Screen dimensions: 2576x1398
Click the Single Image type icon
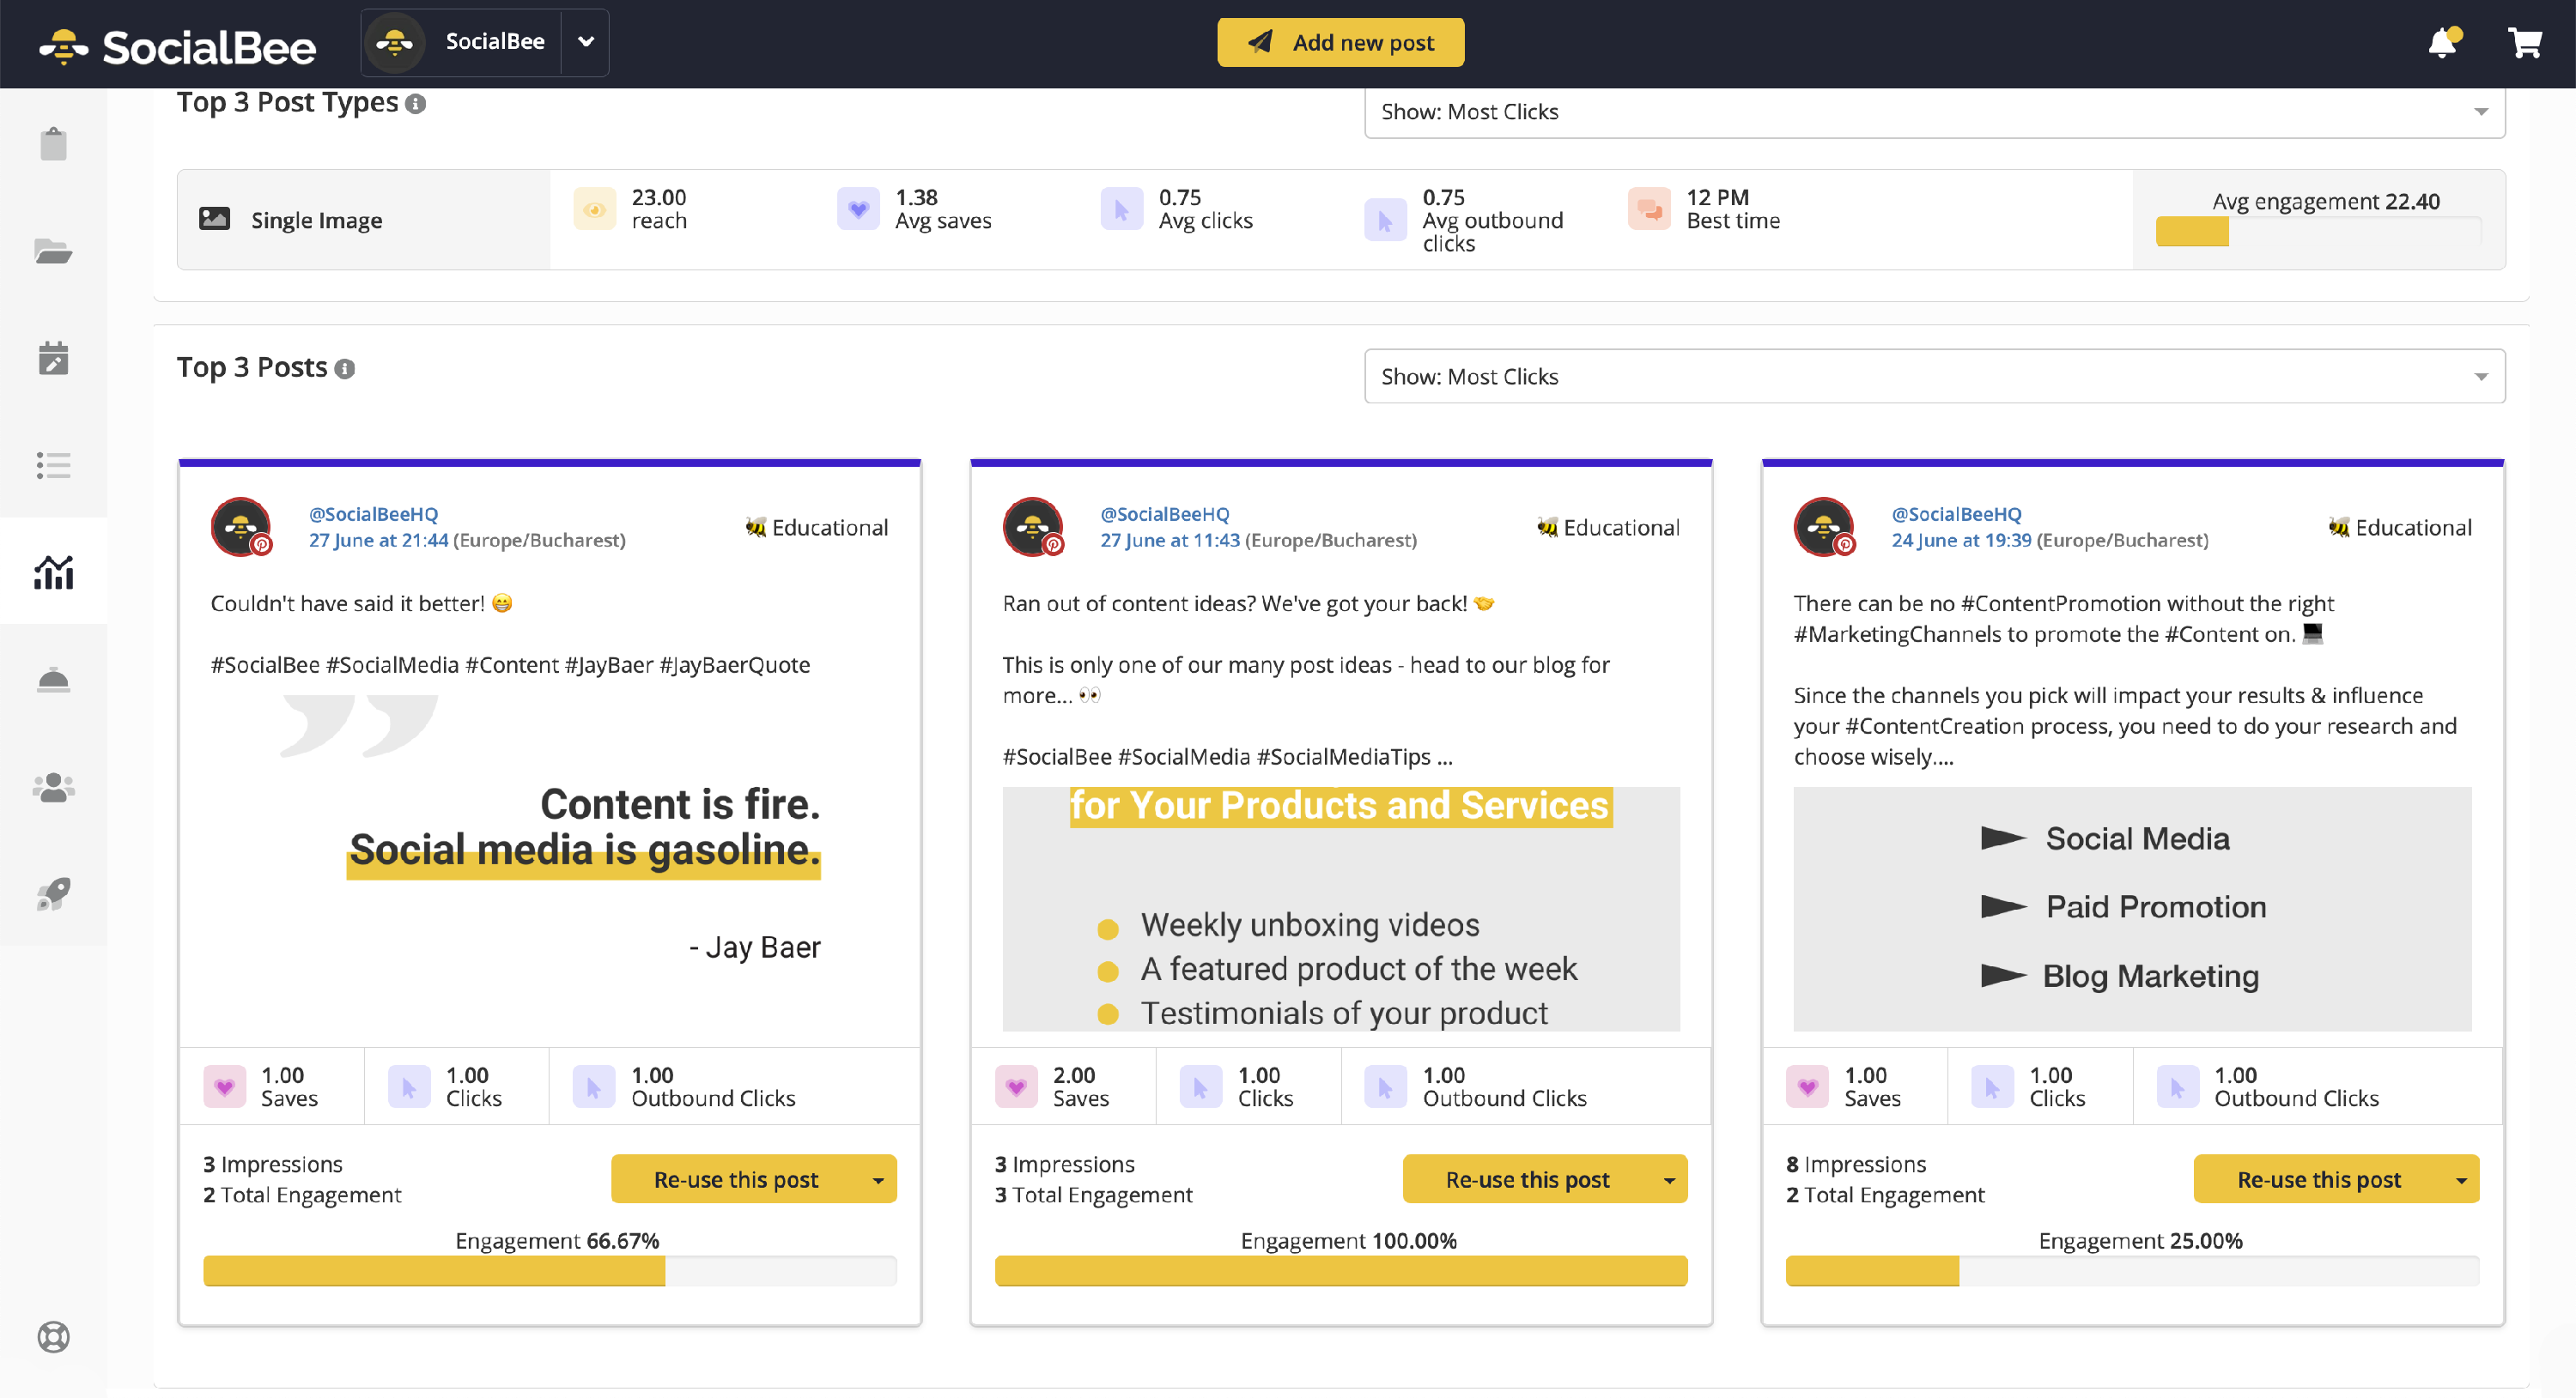[x=214, y=219]
